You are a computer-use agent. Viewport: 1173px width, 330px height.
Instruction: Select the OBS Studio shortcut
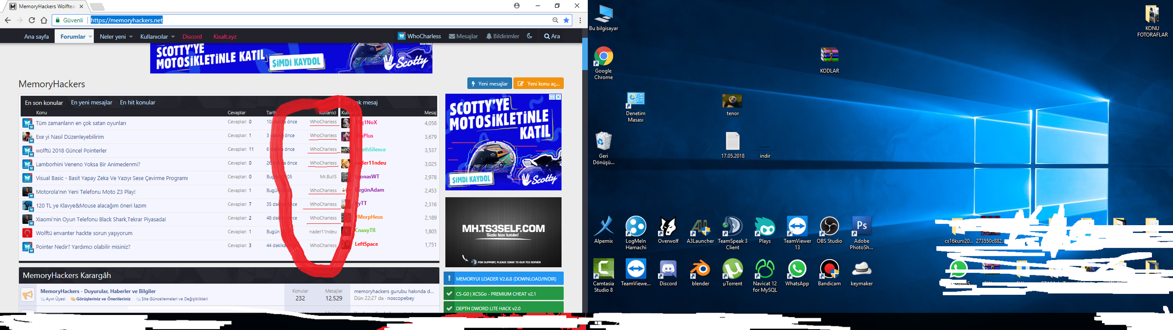pos(829,230)
